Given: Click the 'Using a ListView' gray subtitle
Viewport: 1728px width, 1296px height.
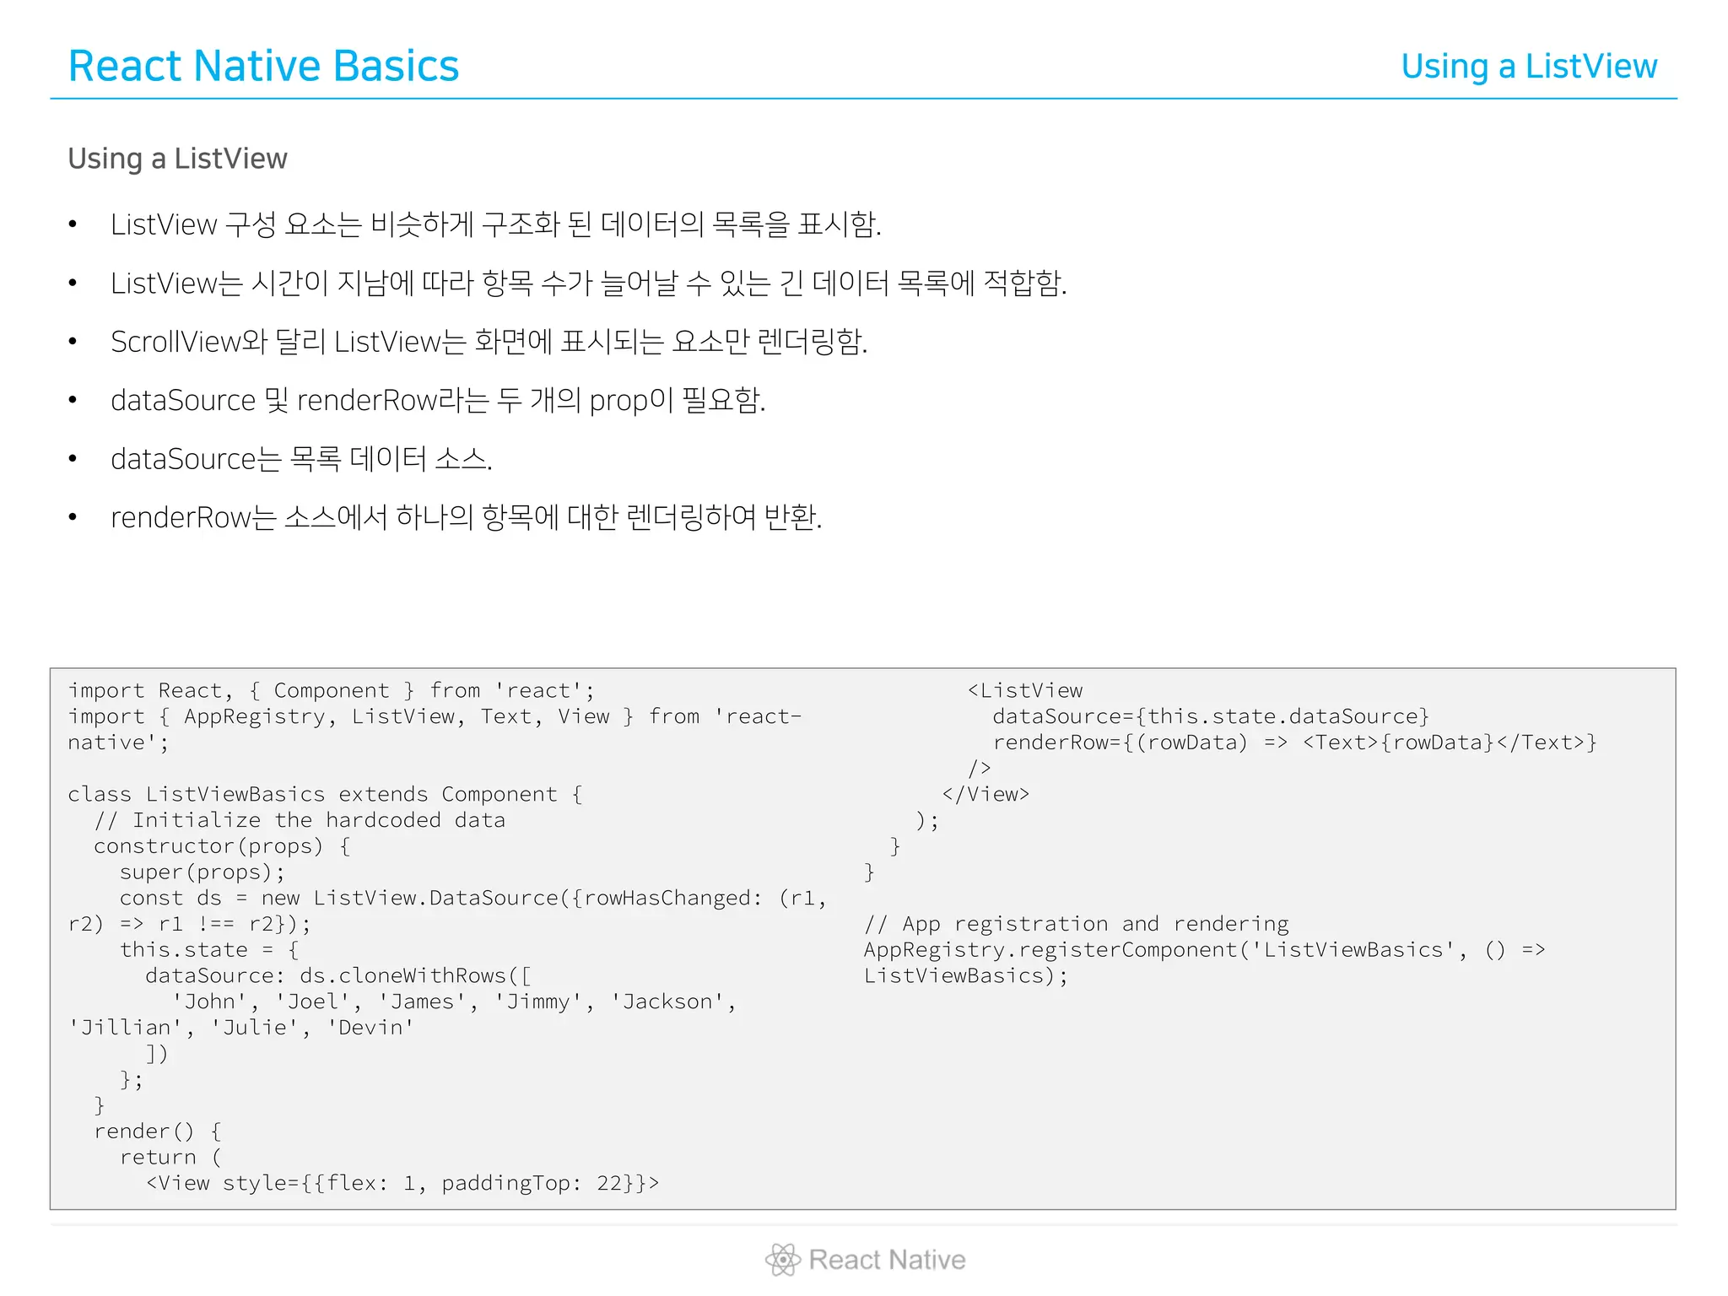Looking at the screenshot, I should (x=177, y=159).
